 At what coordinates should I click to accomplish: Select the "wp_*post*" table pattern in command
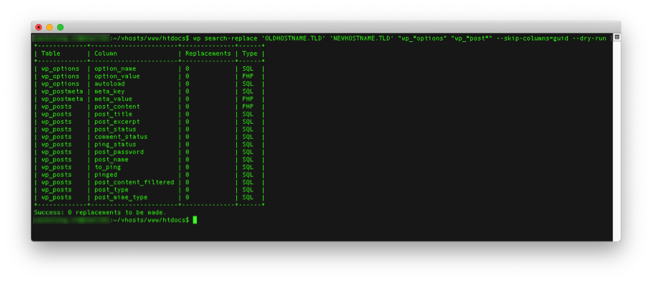tap(472, 39)
